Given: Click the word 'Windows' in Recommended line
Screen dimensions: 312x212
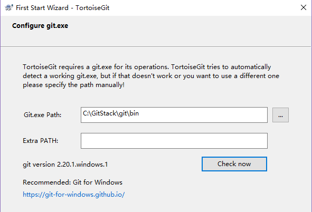Looking at the screenshot, I should [108, 182].
